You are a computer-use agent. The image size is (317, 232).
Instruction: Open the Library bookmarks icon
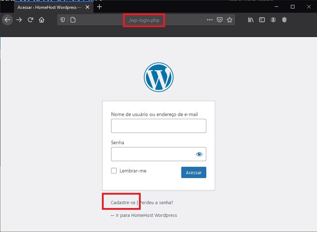pos(251,20)
